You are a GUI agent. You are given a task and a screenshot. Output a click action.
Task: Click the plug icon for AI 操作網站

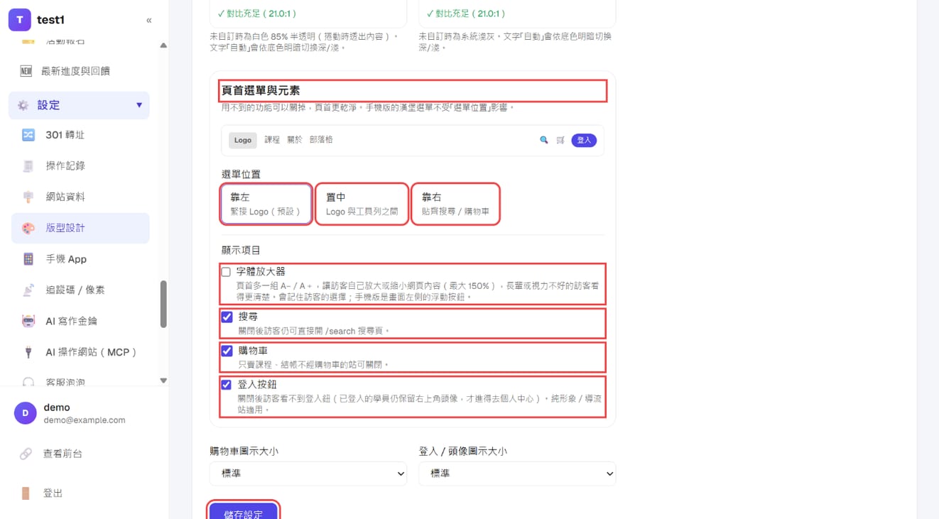coord(28,352)
